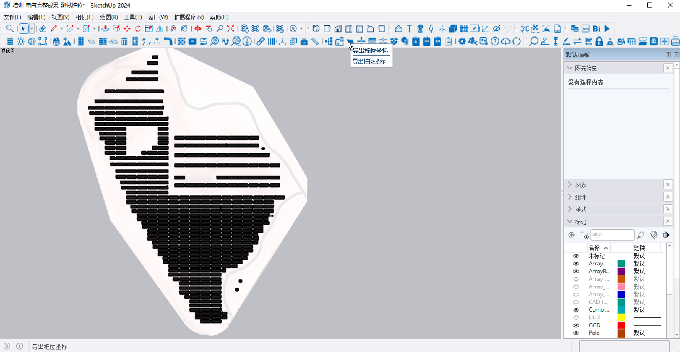The image size is (680, 352).
Task: Select the Eraser tool in the toolbar
Action: [42, 28]
